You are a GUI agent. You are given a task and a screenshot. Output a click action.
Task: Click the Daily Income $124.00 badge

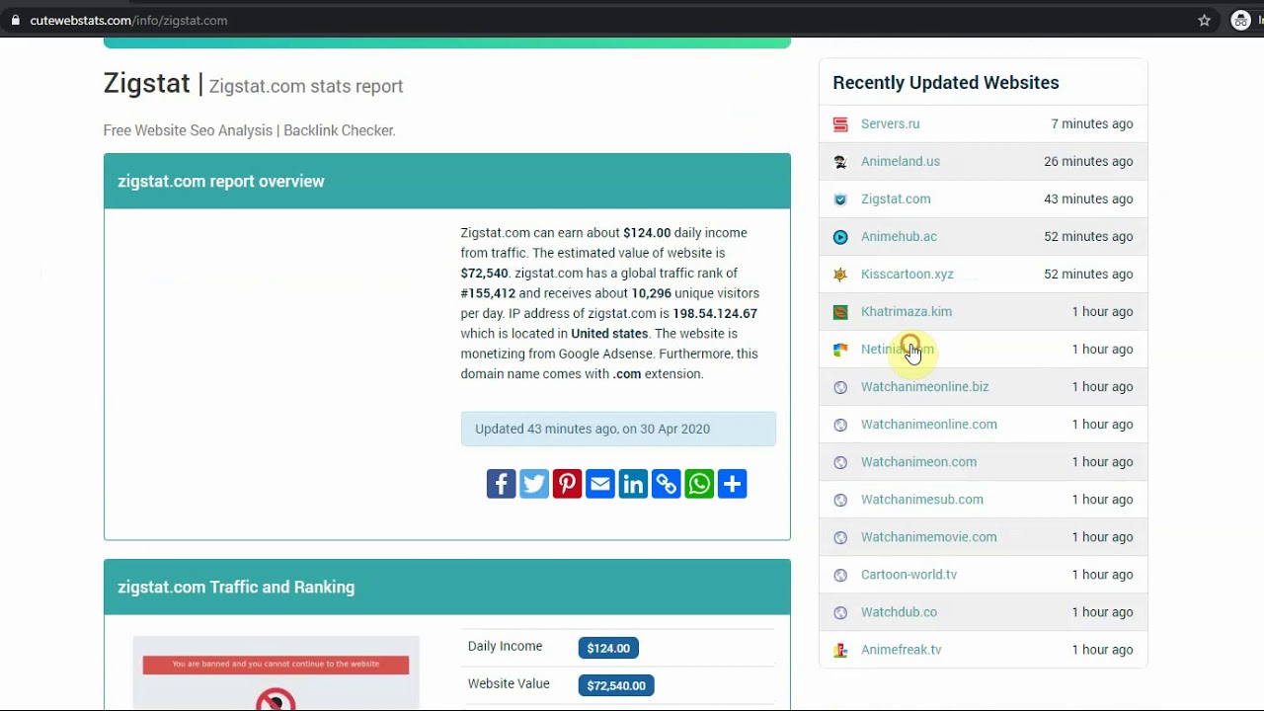[x=608, y=648]
